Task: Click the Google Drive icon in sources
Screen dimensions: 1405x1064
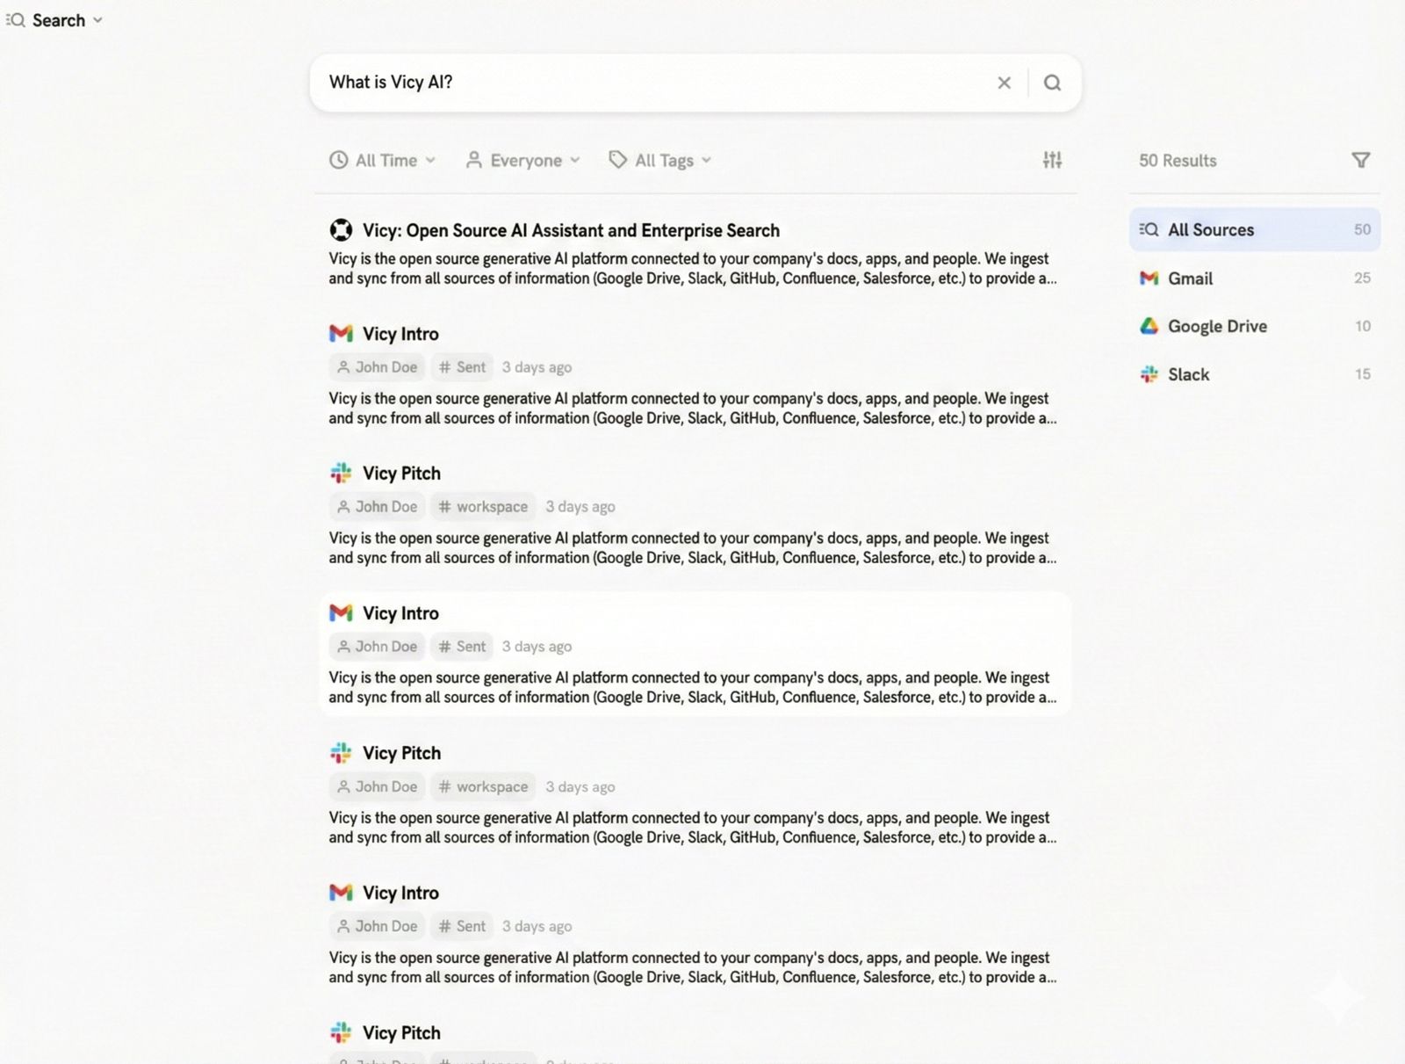Action: pyautogui.click(x=1149, y=326)
